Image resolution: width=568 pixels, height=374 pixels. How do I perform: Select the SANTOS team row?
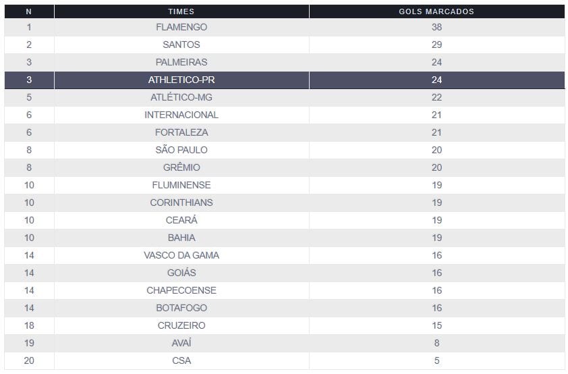[x=181, y=45]
